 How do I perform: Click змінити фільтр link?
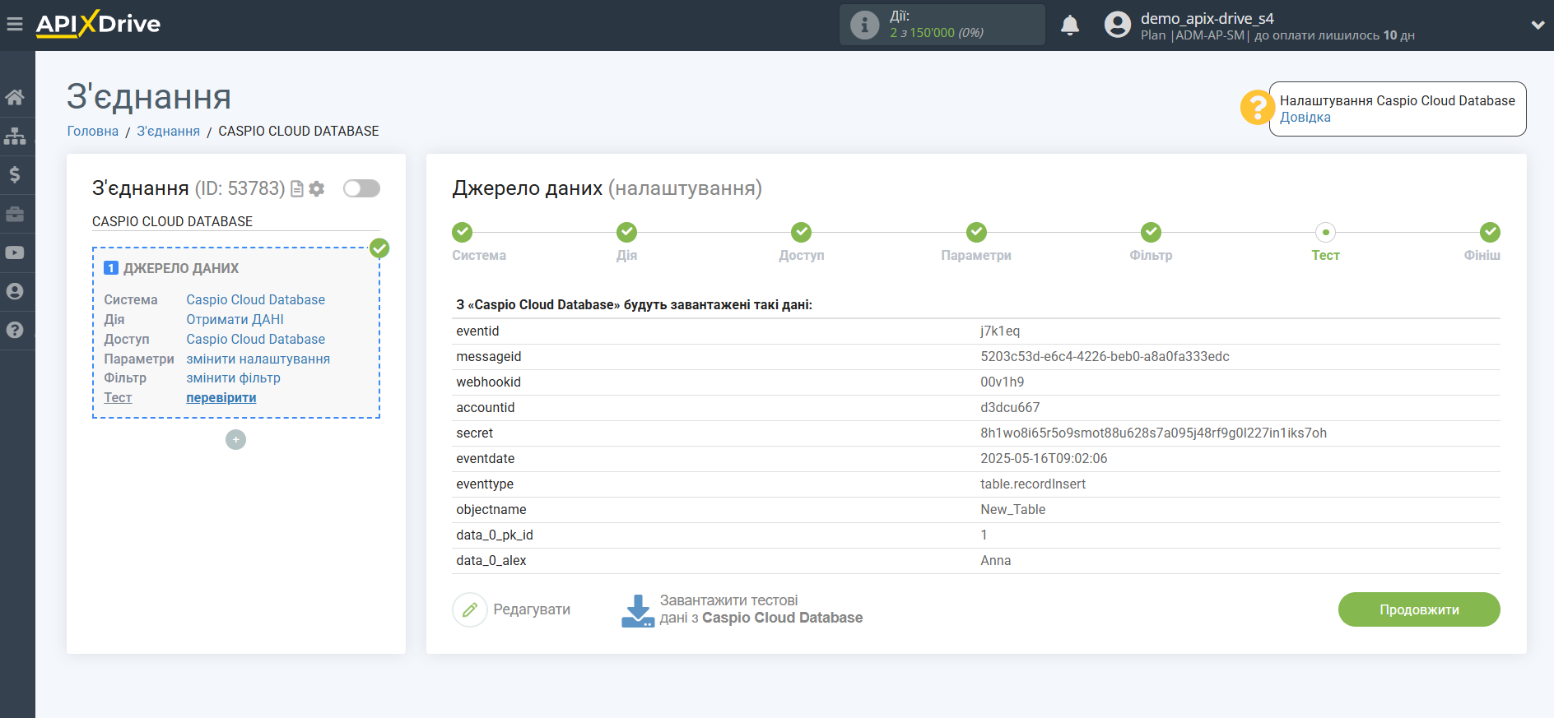pyautogui.click(x=233, y=378)
